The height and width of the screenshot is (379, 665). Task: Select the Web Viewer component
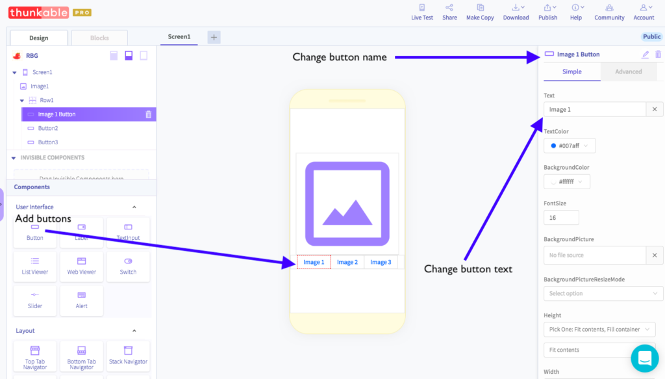(81, 266)
